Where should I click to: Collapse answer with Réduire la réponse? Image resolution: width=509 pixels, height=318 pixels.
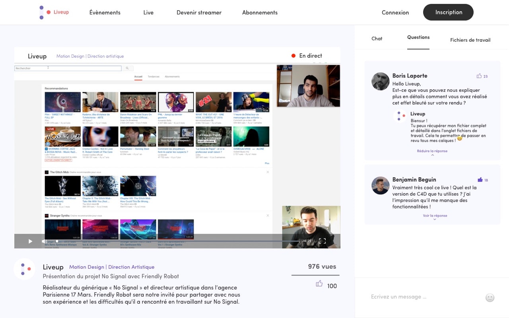click(432, 151)
